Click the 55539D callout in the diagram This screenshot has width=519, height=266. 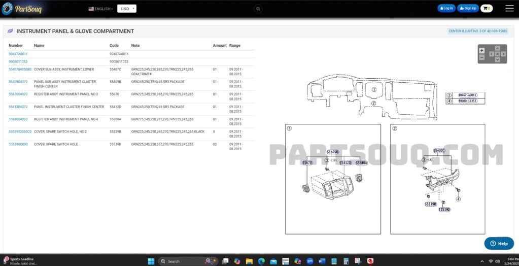pyautogui.click(x=444, y=209)
